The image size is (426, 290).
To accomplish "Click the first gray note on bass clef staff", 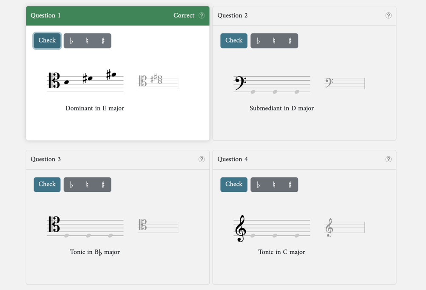I will coord(253,92).
